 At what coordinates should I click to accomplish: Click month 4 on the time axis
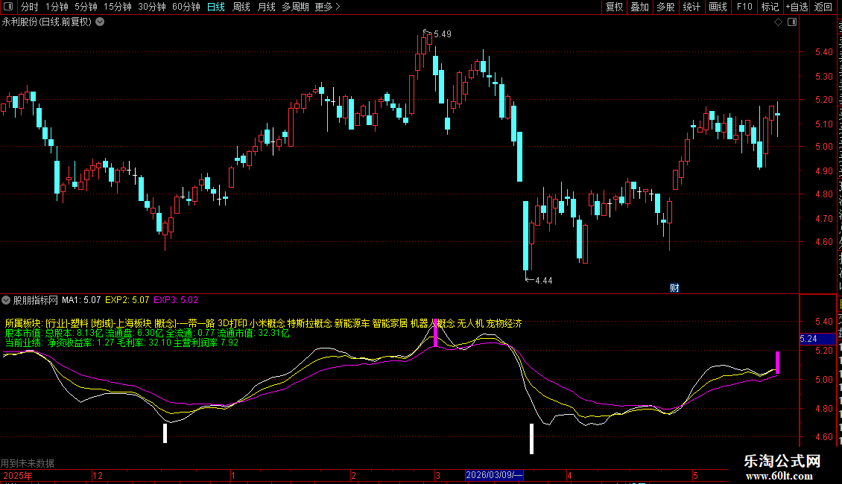tap(569, 475)
